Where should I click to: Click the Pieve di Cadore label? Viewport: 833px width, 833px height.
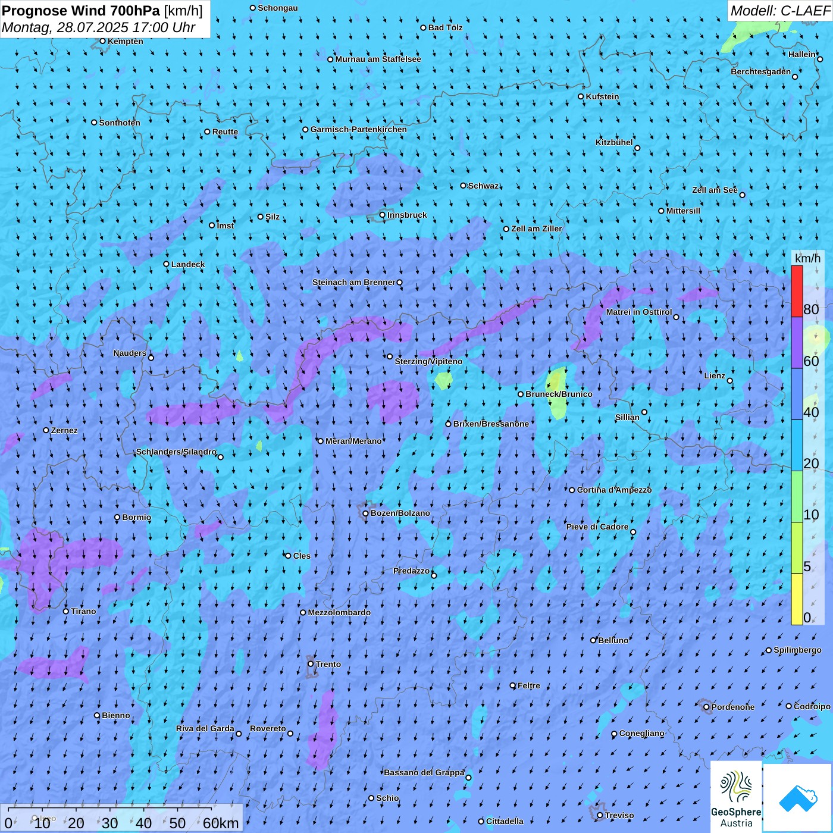(x=597, y=527)
